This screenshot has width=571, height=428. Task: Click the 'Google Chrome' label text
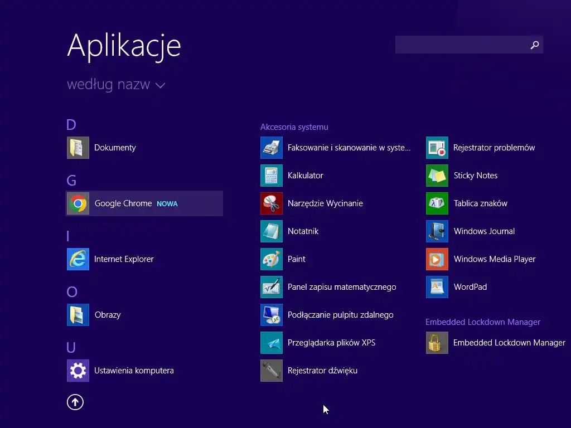pyautogui.click(x=123, y=203)
